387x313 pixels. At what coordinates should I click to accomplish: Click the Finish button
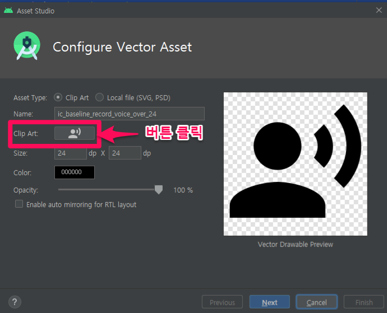[364, 302]
